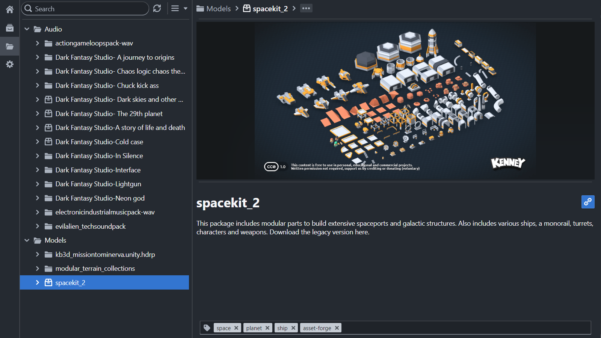Select modular_terrain_collections item
601x338 pixels.
(95, 269)
